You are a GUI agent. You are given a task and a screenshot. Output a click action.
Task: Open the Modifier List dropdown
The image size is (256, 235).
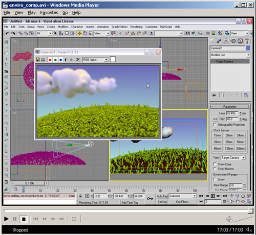pyautogui.click(x=230, y=55)
